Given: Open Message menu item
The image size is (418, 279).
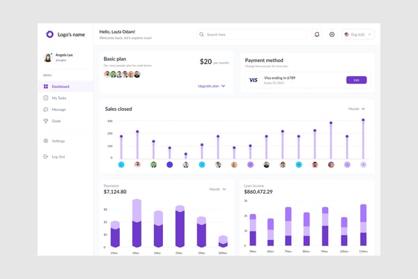Looking at the screenshot, I should (65, 110).
